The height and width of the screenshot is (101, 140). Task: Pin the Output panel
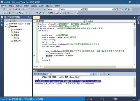(132, 71)
